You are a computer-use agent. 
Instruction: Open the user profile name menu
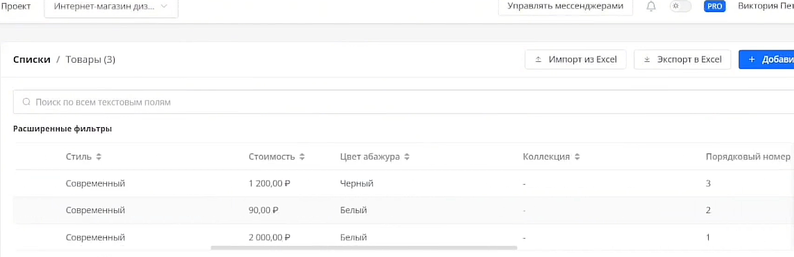point(765,6)
